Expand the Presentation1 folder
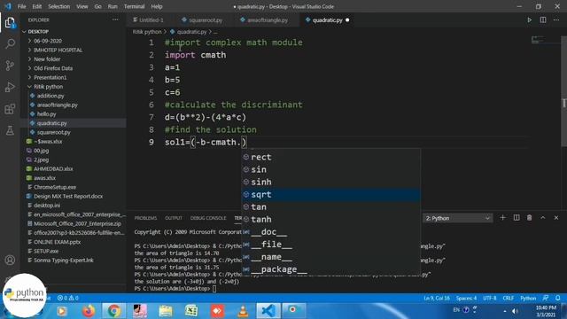The width and height of the screenshot is (567, 319). (x=50, y=77)
